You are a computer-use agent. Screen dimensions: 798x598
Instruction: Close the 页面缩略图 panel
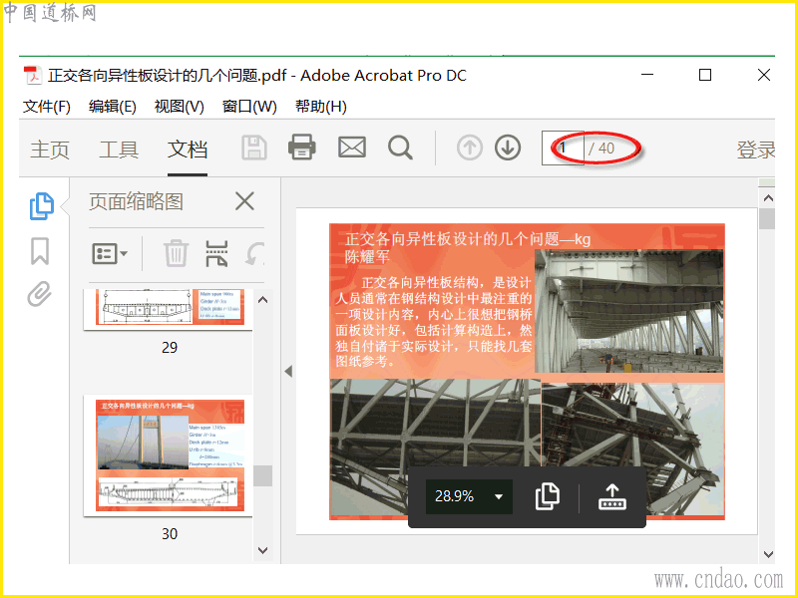244,201
